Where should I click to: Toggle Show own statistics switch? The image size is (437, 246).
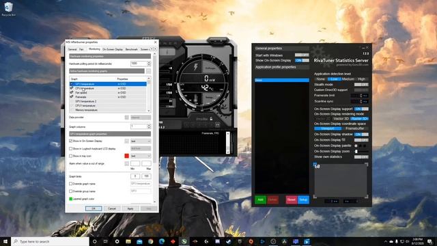[x=361, y=156]
